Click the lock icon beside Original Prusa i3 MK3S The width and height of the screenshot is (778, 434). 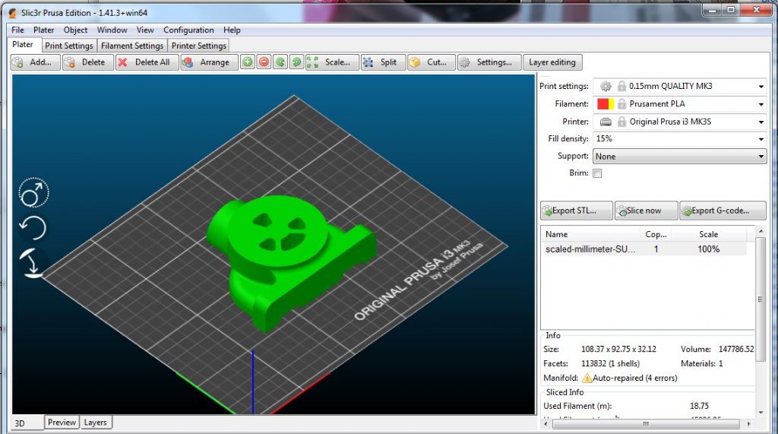click(x=621, y=122)
